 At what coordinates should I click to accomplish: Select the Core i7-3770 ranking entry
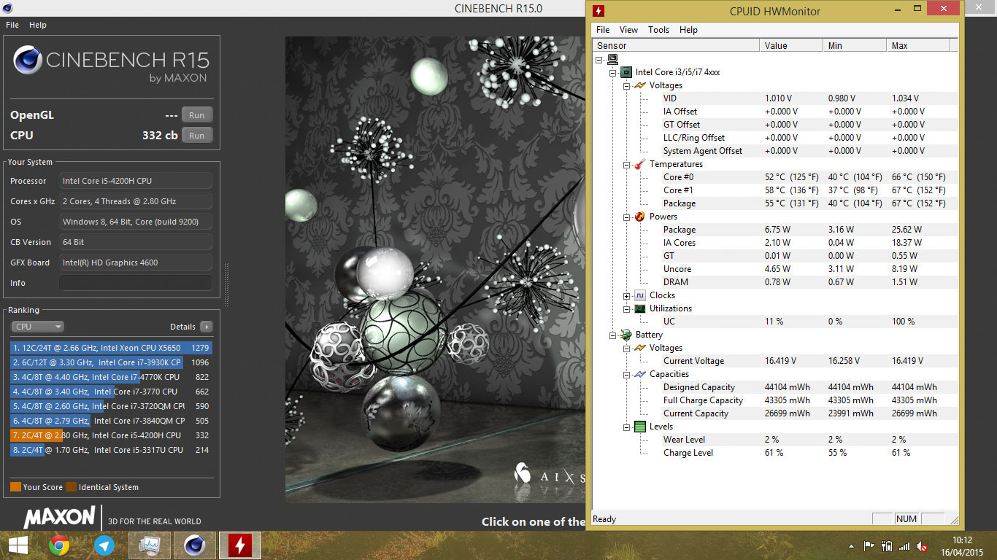(x=110, y=392)
